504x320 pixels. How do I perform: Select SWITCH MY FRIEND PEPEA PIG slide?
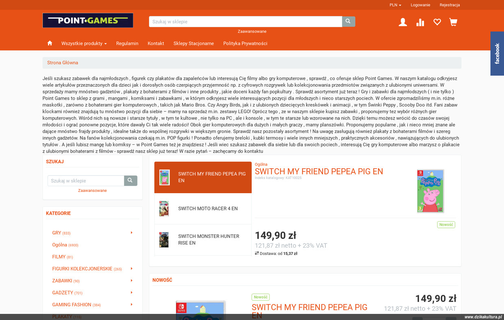coord(203,177)
